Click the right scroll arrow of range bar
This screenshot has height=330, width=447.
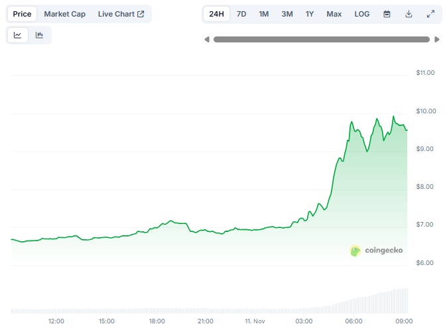pyautogui.click(x=436, y=40)
